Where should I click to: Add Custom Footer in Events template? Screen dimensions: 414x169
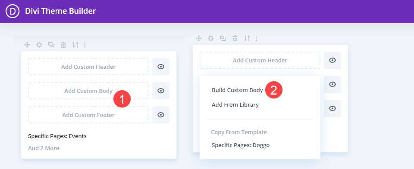88,115
